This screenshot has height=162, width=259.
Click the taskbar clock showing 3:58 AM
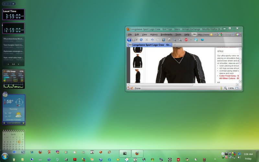(248, 154)
